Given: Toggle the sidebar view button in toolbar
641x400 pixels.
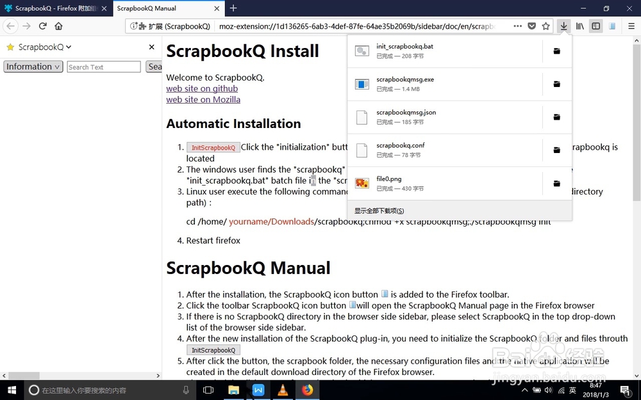Looking at the screenshot, I should (x=596, y=26).
